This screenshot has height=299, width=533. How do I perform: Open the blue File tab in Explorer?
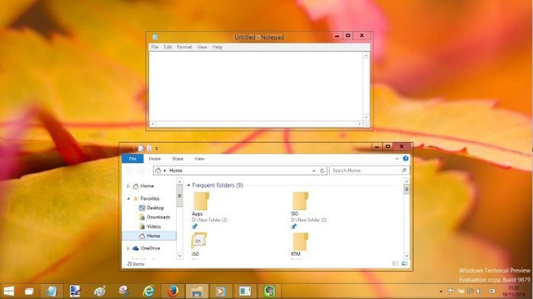coord(133,159)
